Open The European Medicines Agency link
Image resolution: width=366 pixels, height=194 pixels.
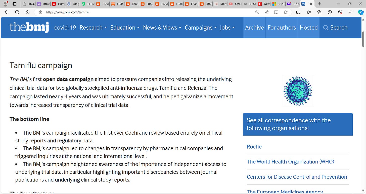285,192
